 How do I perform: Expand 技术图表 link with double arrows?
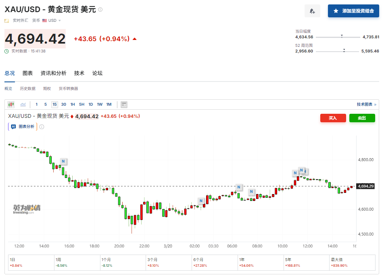366,105
